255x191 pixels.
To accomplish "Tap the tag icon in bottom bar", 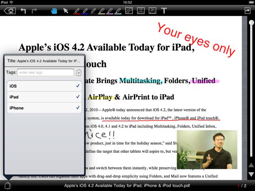I will point(8,185).
